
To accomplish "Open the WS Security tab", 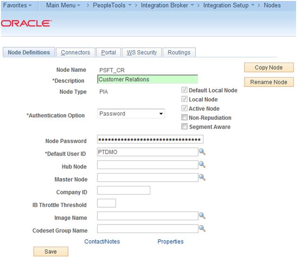I will coord(142,52).
